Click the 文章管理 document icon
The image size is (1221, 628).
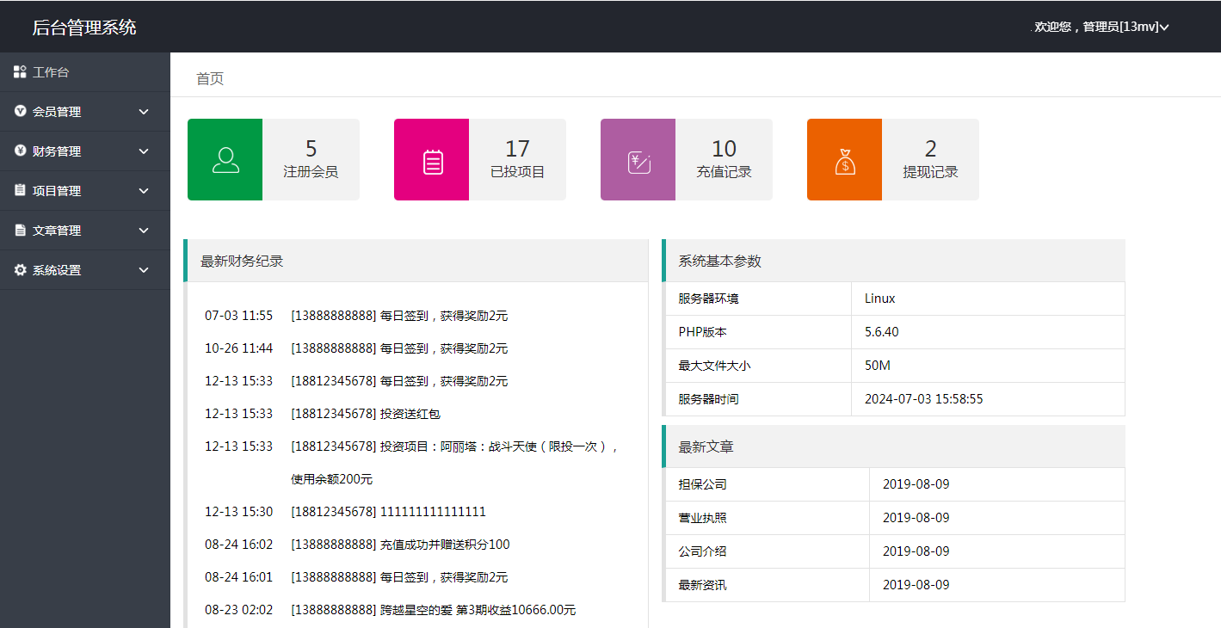20,231
